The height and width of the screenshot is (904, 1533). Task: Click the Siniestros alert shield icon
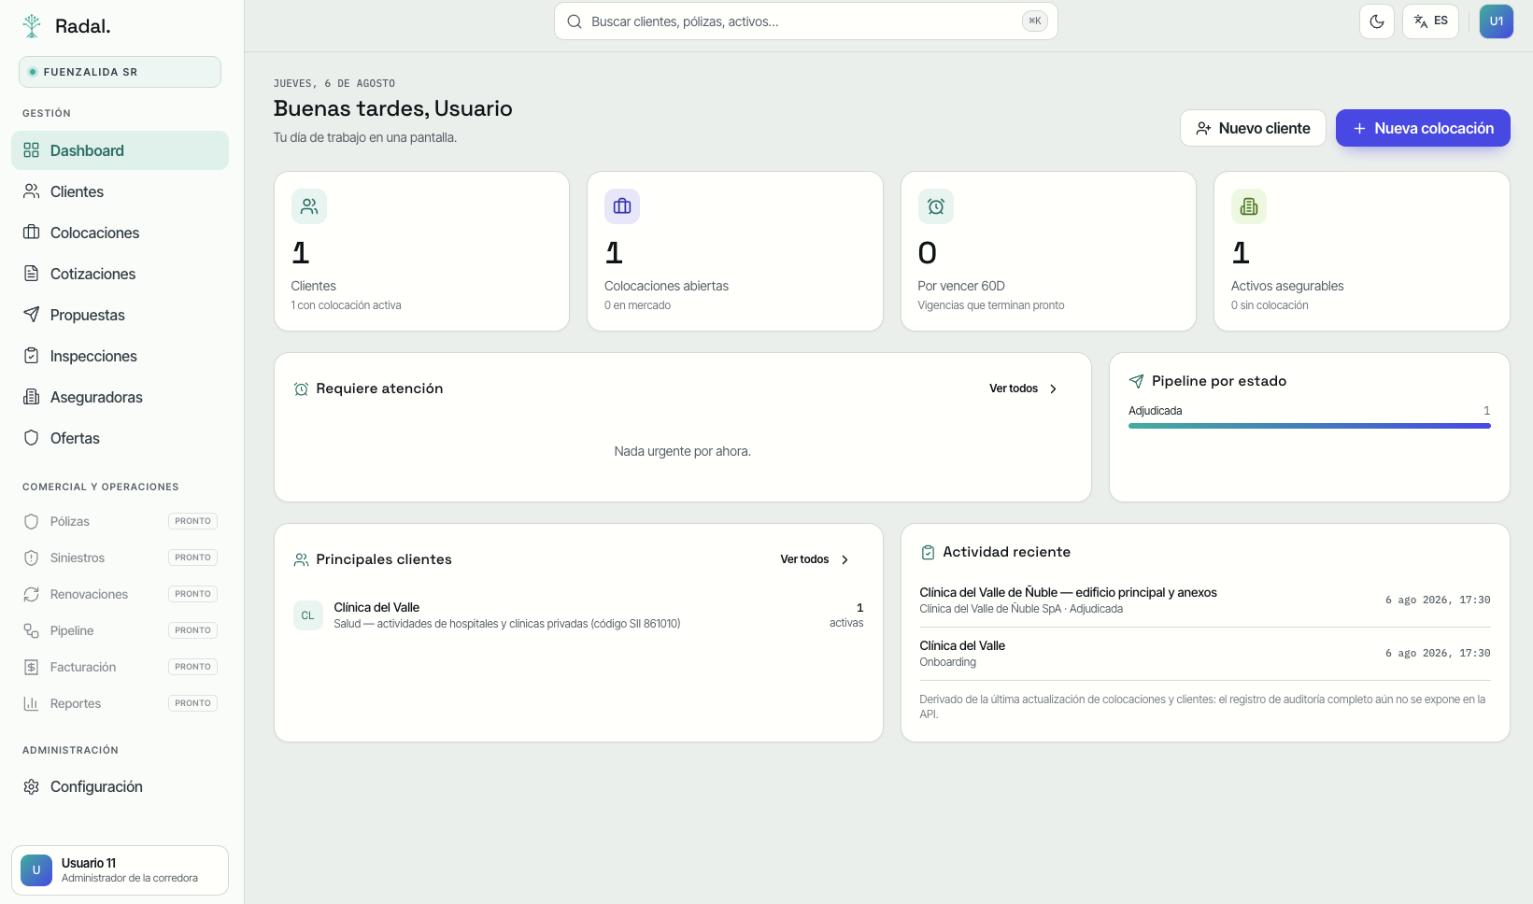coord(32,558)
